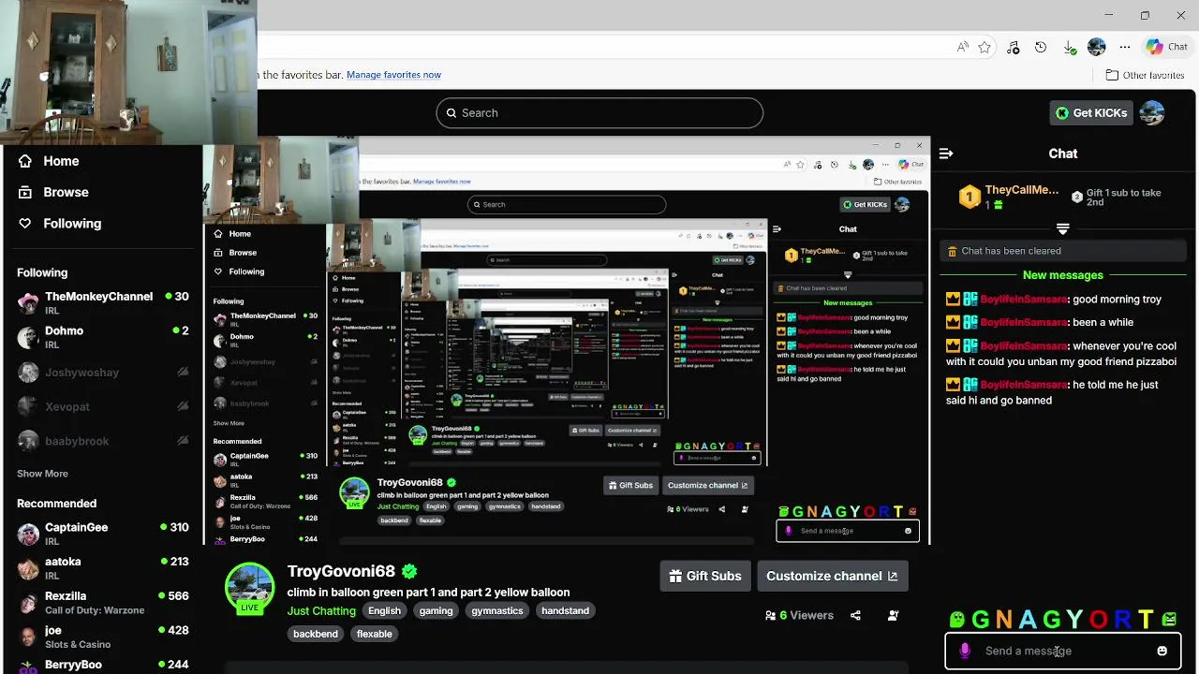Insert the red O emote

point(1098,619)
